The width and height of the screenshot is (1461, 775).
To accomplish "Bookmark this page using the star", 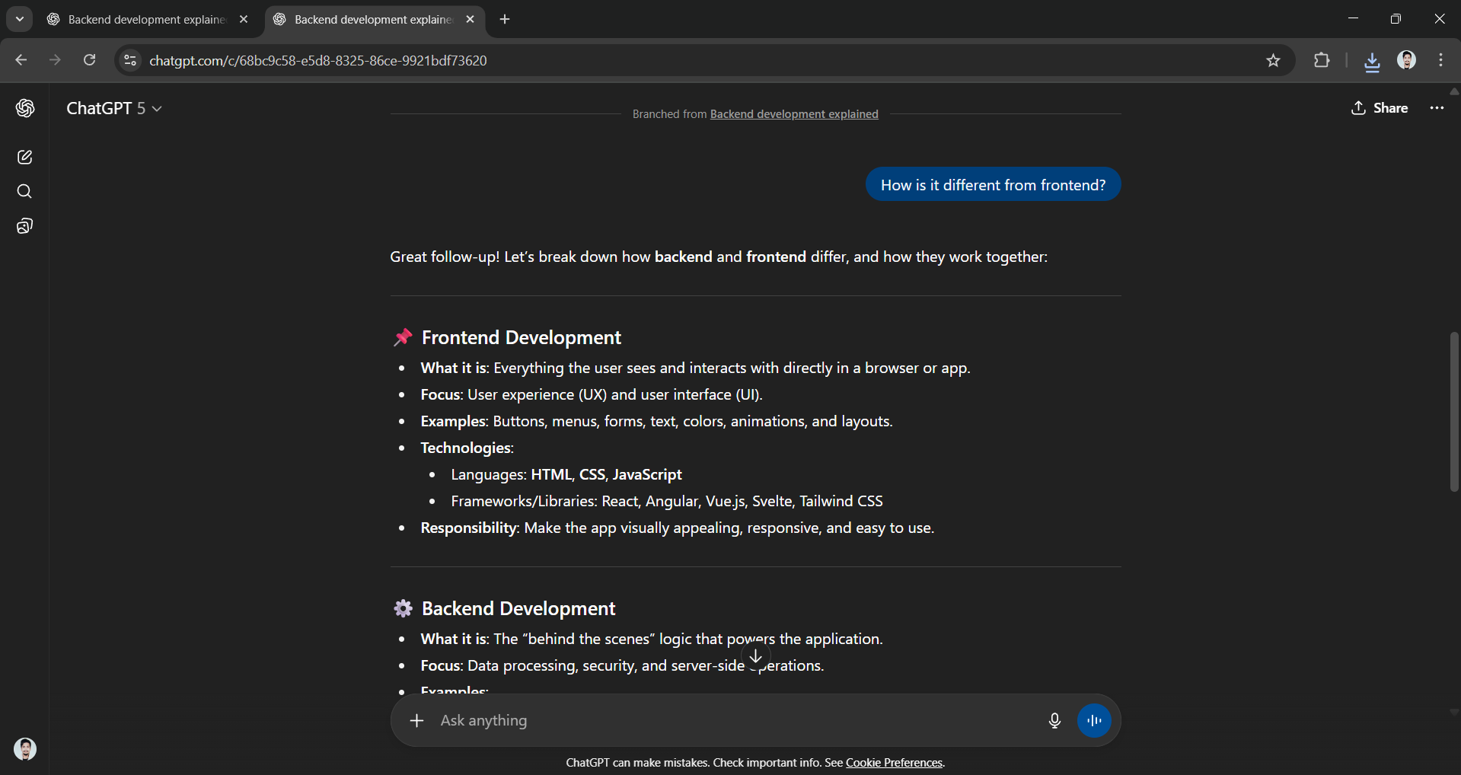I will (x=1273, y=60).
